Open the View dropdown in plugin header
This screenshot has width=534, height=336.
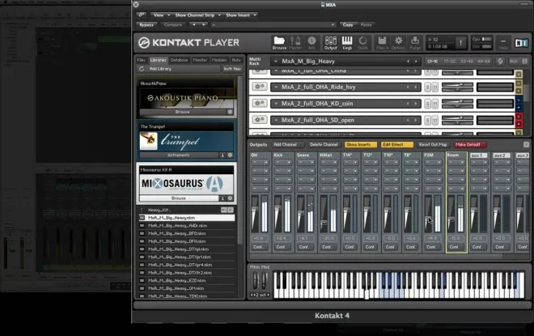point(161,15)
